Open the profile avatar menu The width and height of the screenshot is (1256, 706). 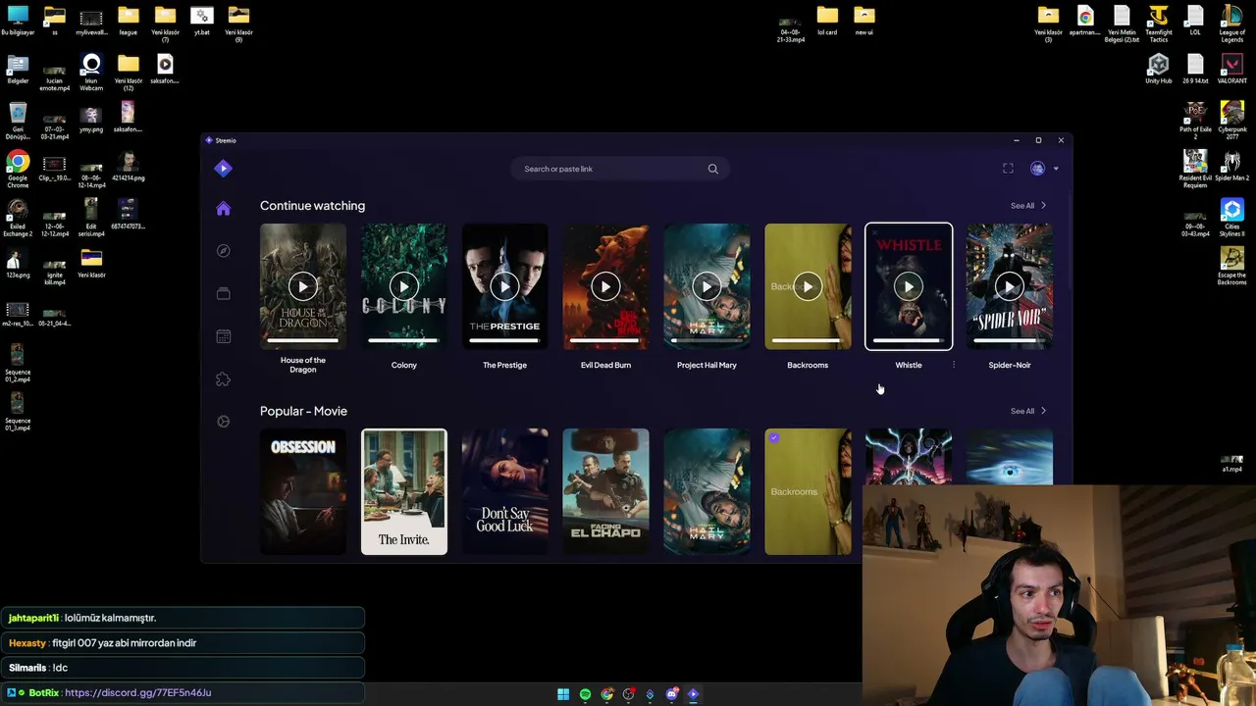pos(1037,169)
